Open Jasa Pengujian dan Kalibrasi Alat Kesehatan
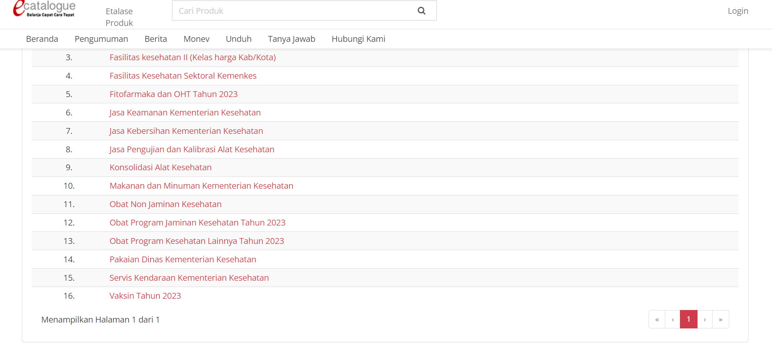Viewport: 772px width, 346px height. point(192,149)
